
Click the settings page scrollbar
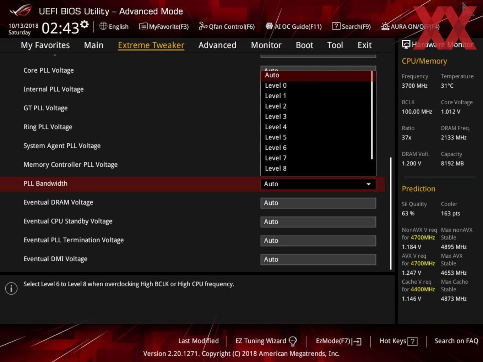pos(391,213)
